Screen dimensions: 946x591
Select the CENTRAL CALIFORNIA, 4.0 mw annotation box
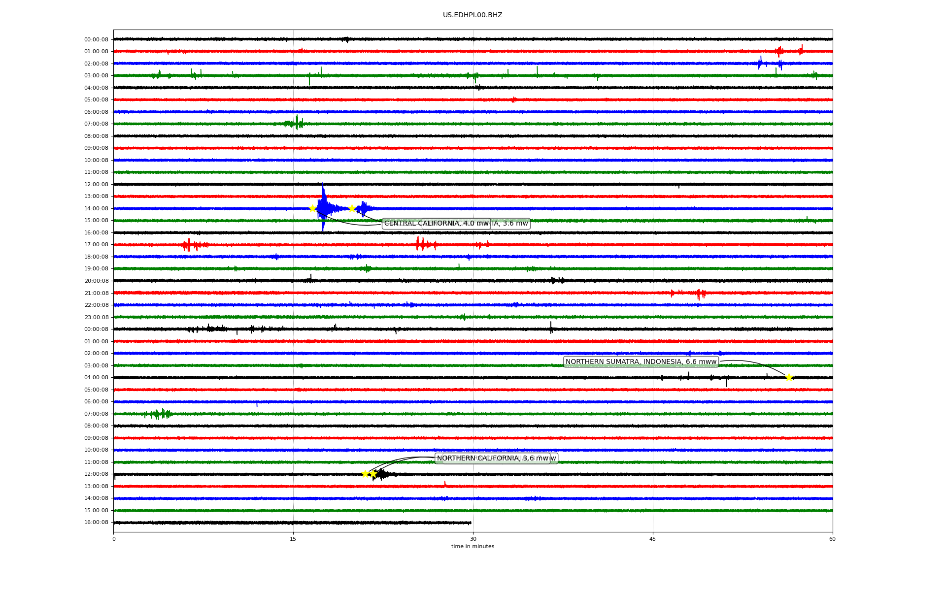[x=436, y=224]
